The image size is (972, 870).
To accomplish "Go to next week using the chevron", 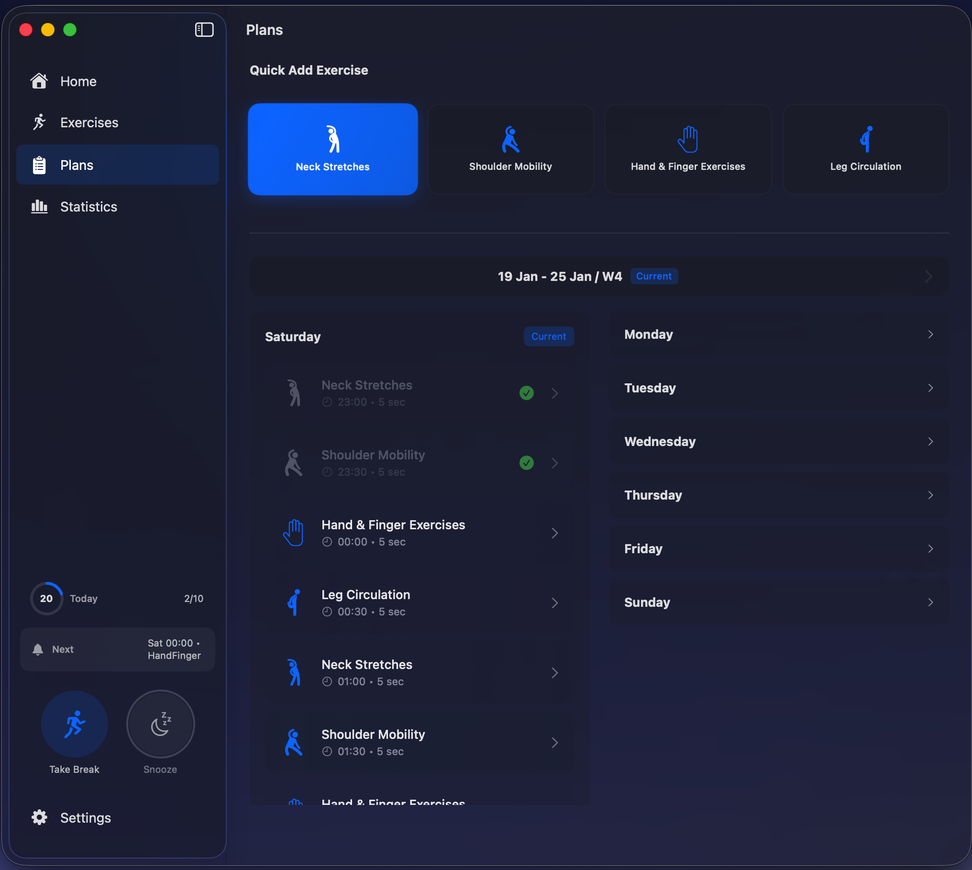I will point(928,276).
